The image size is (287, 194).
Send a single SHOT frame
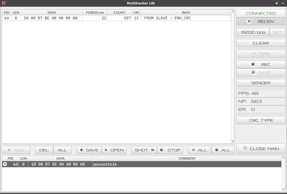(144, 150)
